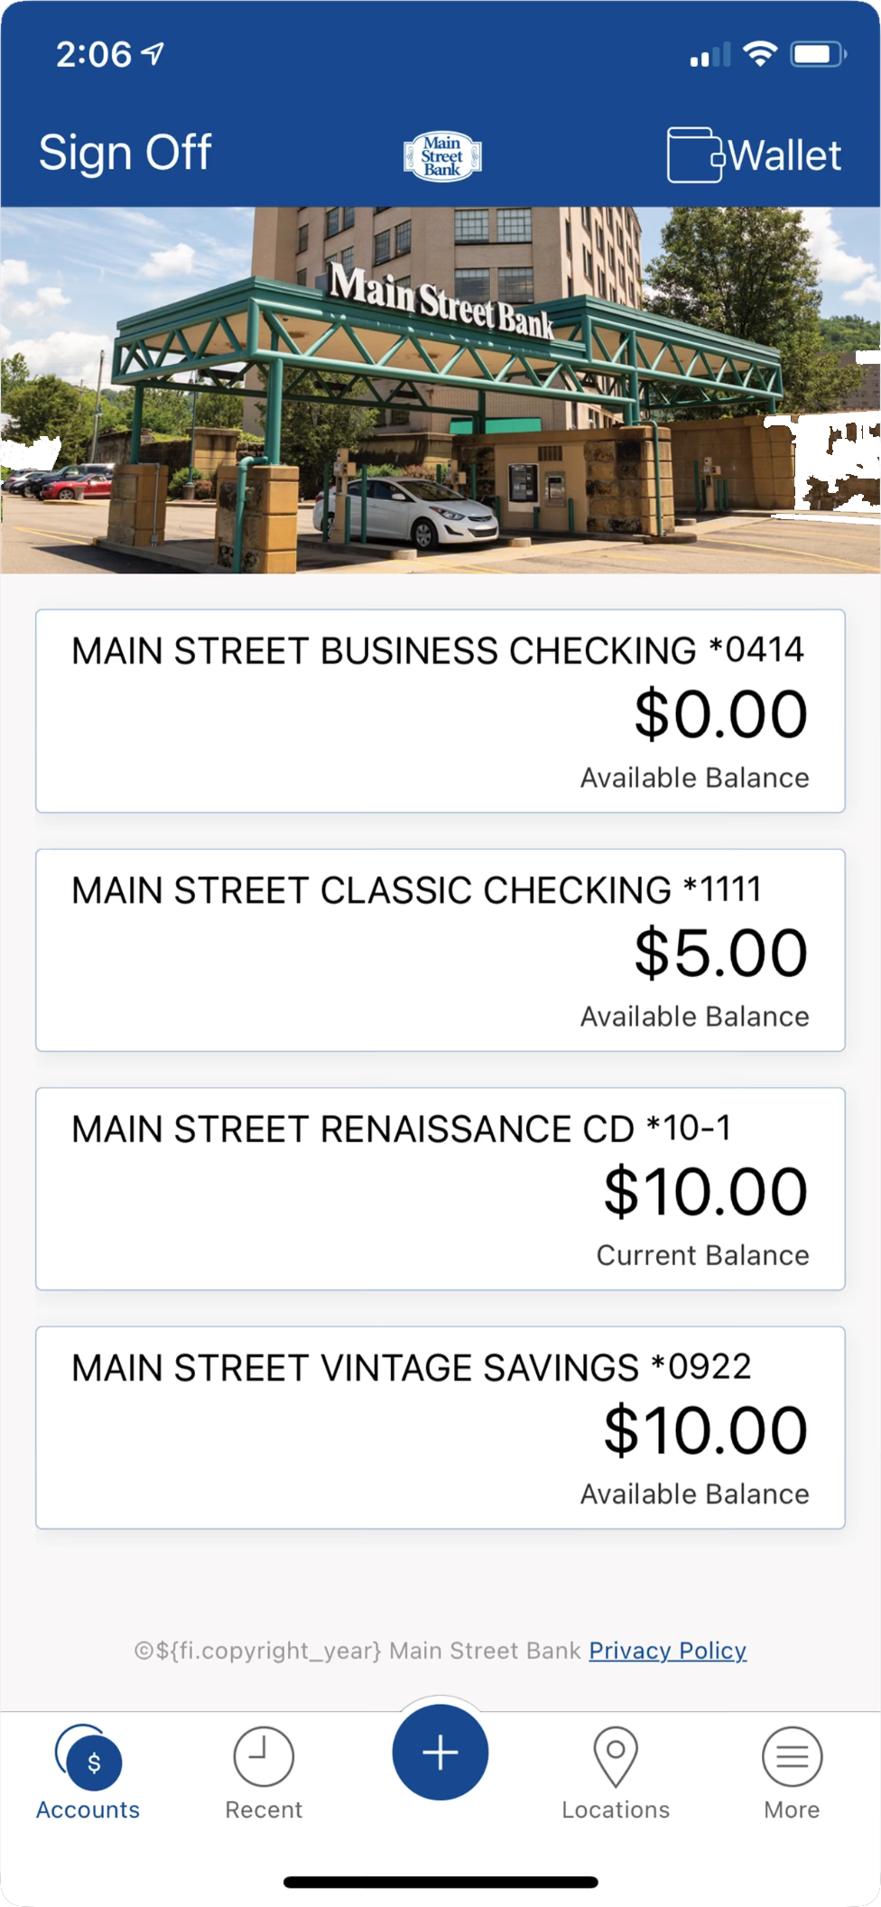Image resolution: width=881 pixels, height=1907 pixels.
Task: Switch to the Recent tab label
Action: [264, 1809]
